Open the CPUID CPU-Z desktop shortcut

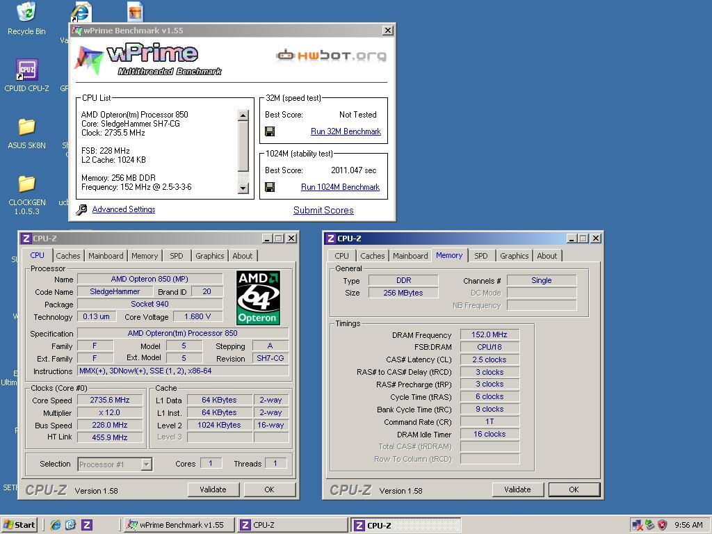(x=26, y=75)
